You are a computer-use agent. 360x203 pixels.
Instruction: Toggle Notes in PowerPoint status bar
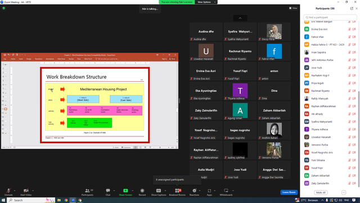pos(116,147)
